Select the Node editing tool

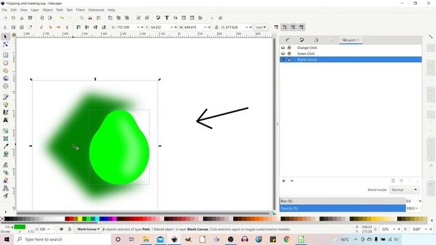pyautogui.click(x=5, y=44)
